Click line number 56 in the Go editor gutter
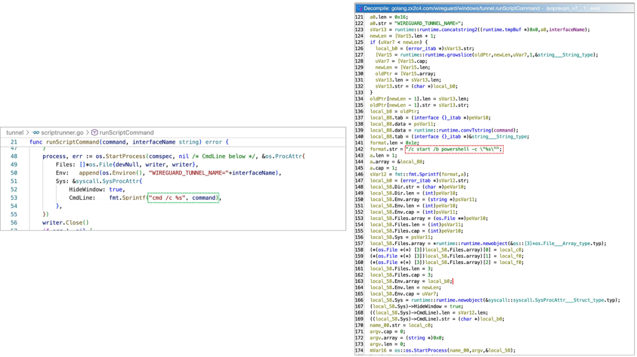The height and width of the screenshot is (357, 637). point(14,223)
